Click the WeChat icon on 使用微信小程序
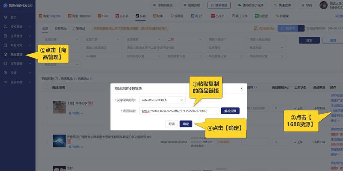Image resolution: width=343 pixels, height=171 pixels. [x=240, y=5]
